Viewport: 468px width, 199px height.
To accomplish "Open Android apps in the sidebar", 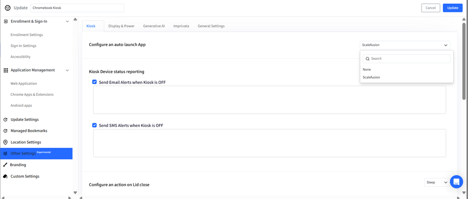I will click(21, 105).
